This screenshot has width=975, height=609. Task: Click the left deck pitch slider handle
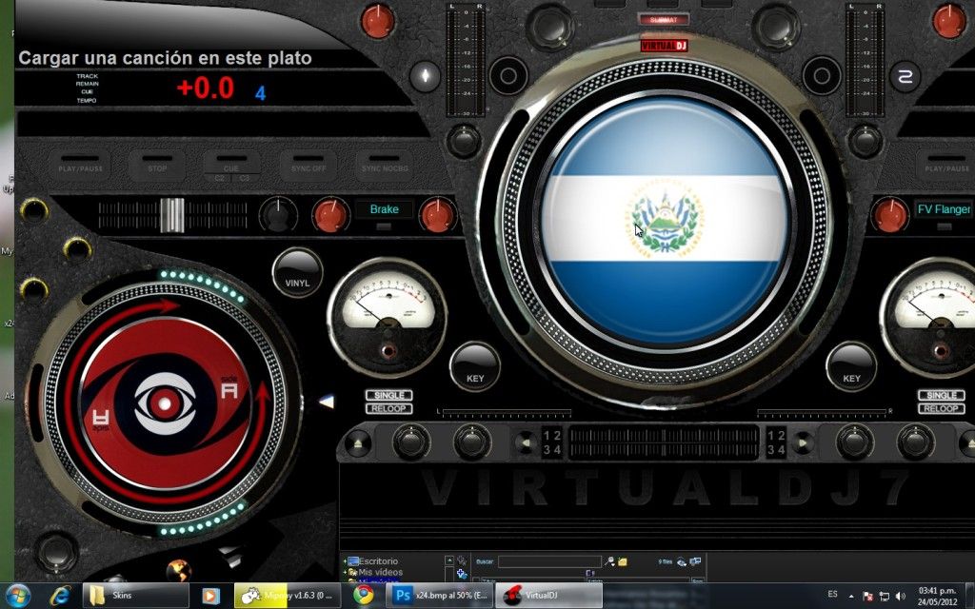[172, 215]
